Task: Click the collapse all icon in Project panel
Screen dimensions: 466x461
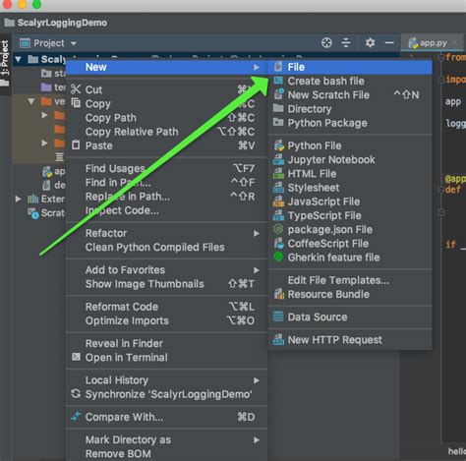Action: pos(346,43)
